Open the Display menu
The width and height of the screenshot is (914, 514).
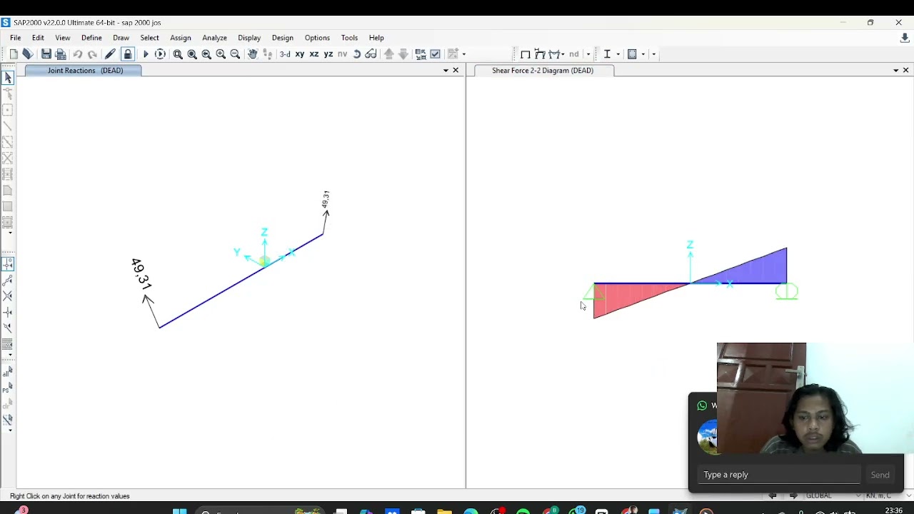coord(249,38)
